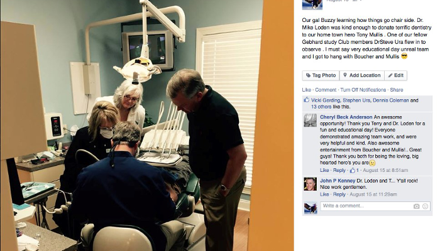Screen dimensions: 440x251
Task: Click the Tag Photo button
Action: pyautogui.click(x=321, y=75)
